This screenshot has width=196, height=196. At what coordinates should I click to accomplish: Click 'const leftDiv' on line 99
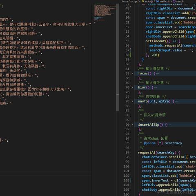pyautogui.click(x=154, y=162)
